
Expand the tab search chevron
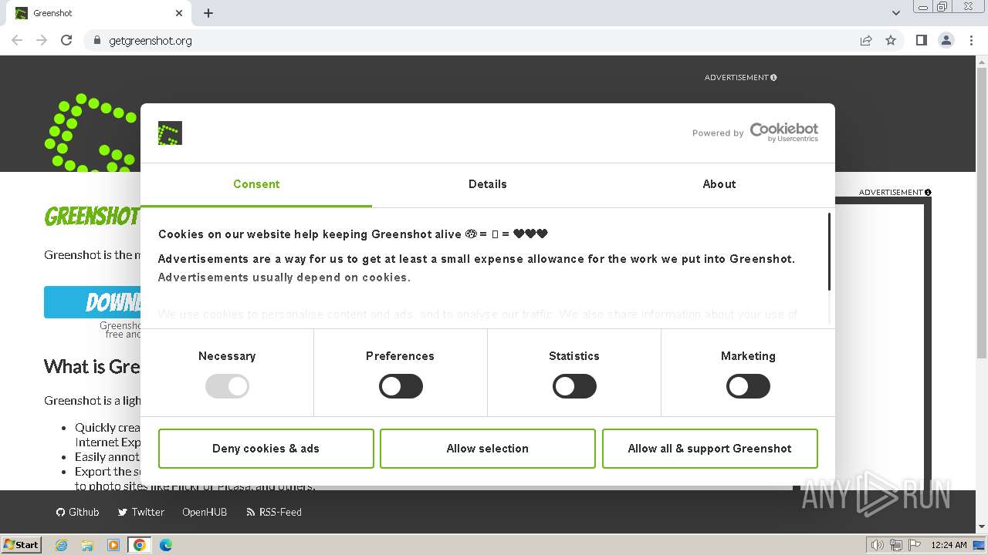[895, 13]
